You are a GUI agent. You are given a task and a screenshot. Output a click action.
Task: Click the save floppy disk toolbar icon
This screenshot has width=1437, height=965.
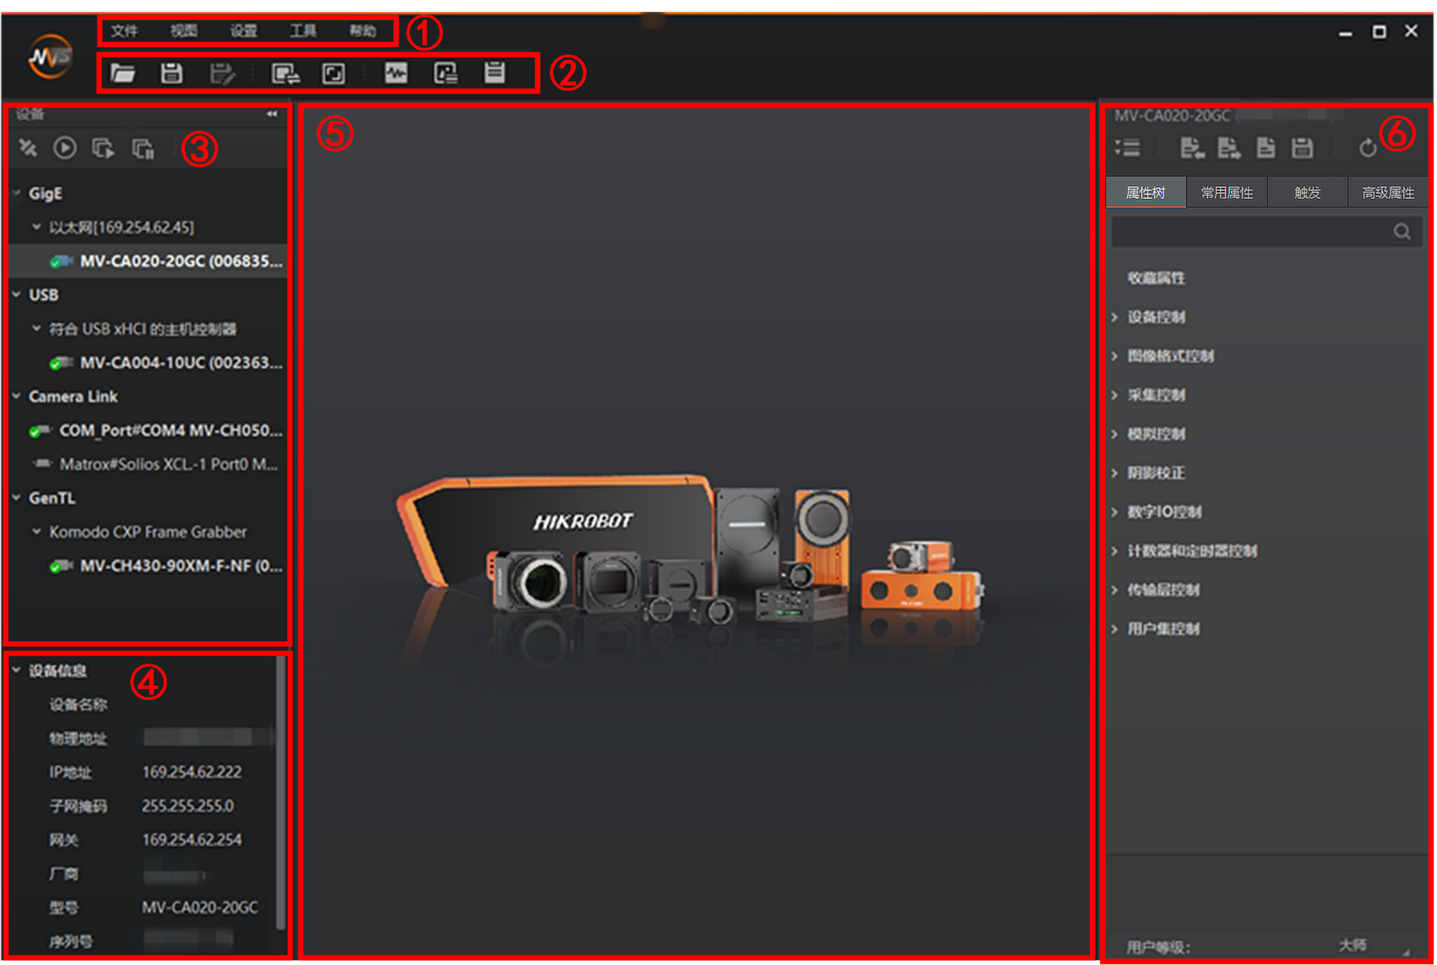[171, 73]
